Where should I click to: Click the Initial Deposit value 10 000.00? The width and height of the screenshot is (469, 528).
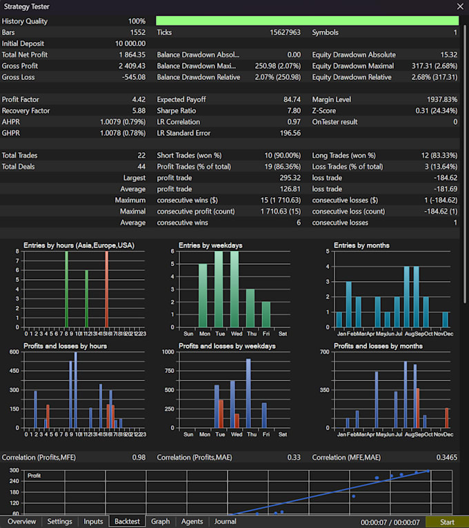130,43
